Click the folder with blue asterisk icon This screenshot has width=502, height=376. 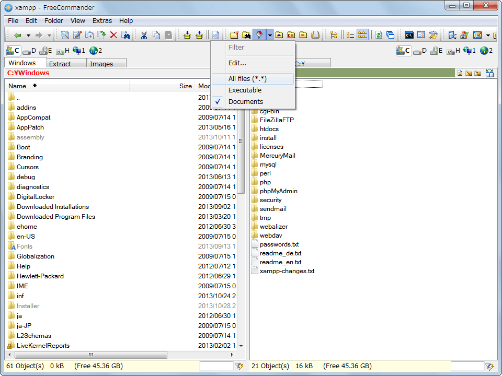(x=279, y=35)
